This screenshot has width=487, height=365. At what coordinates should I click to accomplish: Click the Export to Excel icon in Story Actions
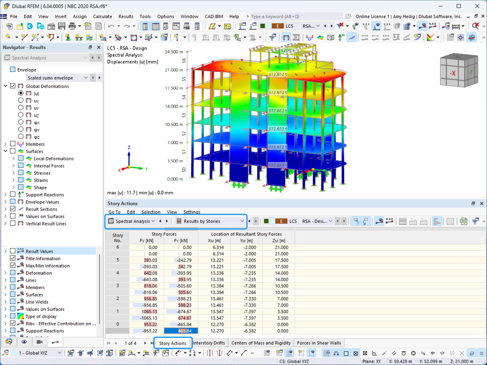coord(463,221)
